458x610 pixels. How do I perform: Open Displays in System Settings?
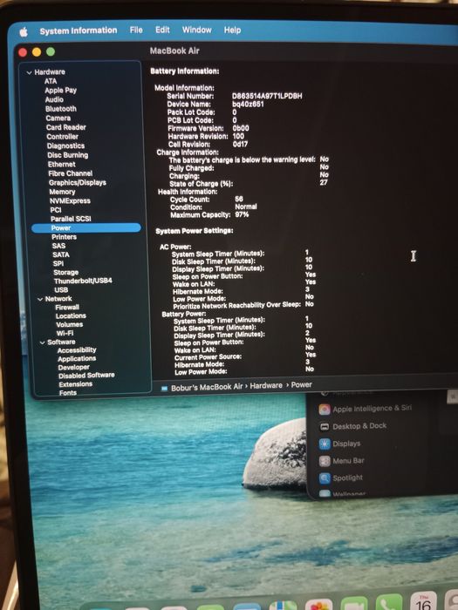point(340,444)
